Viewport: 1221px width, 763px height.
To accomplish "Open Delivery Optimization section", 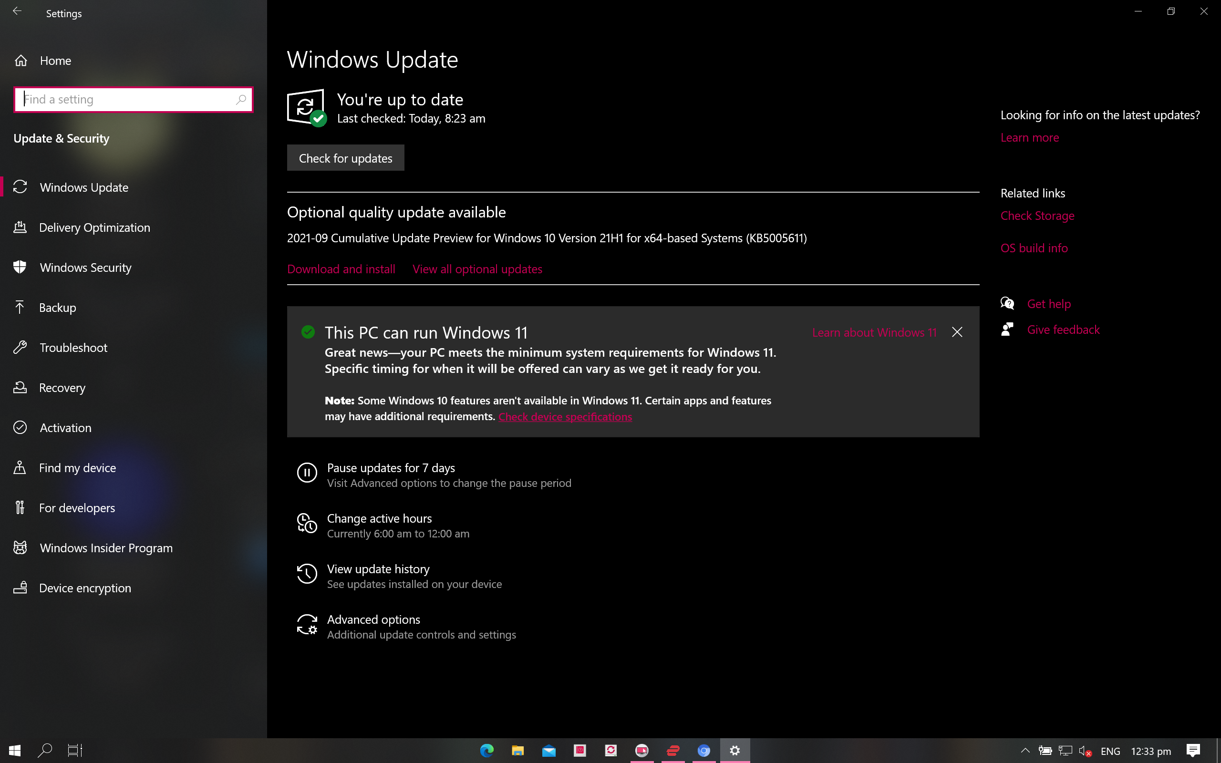I will 94,227.
